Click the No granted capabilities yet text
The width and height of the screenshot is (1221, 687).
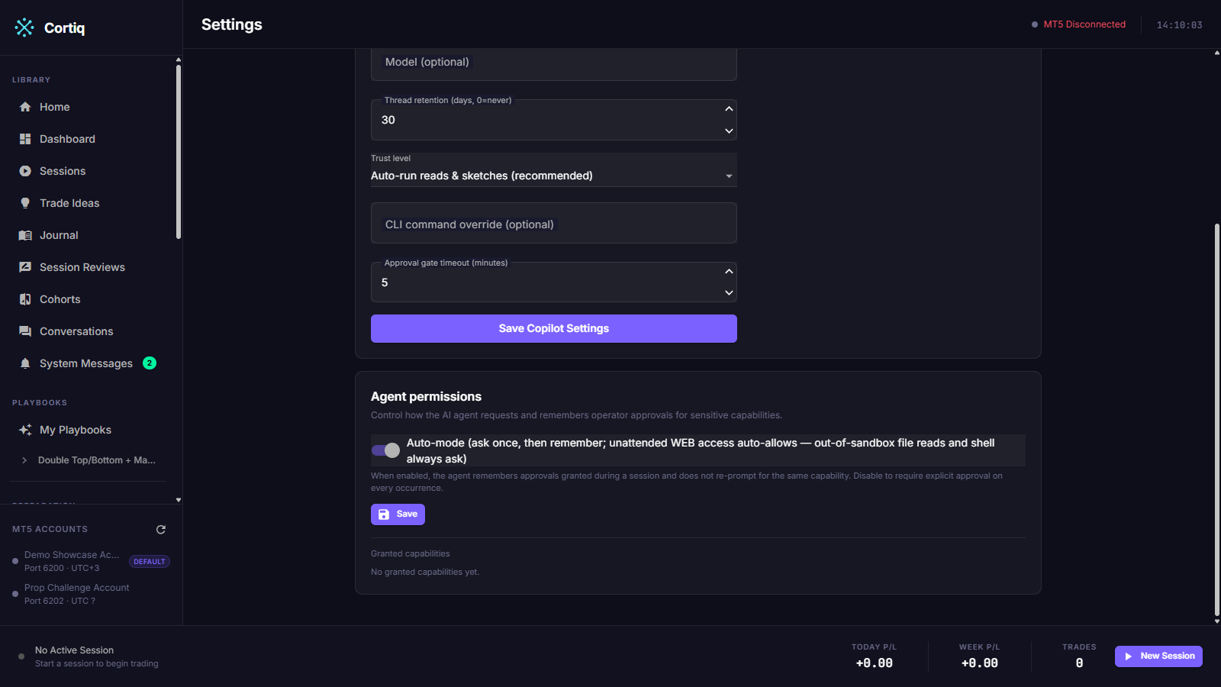click(425, 572)
